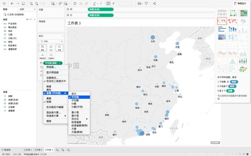Click the pin fix axes icon
The width and height of the screenshot is (251, 156).
point(114,3)
